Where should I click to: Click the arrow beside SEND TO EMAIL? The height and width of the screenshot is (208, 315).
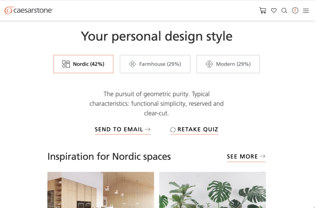pyautogui.click(x=148, y=129)
